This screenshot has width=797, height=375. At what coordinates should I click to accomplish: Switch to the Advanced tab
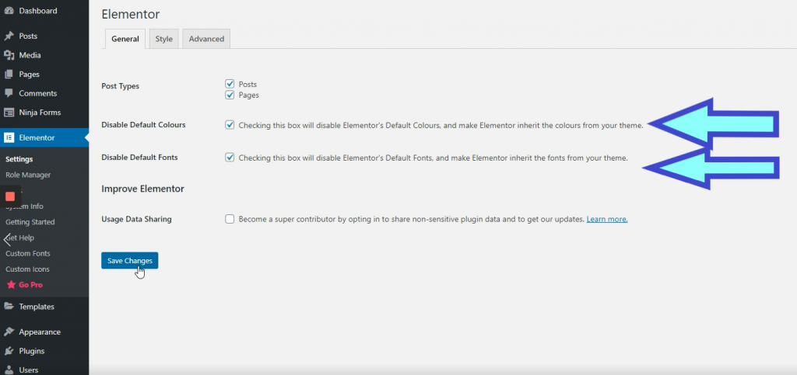coord(206,39)
